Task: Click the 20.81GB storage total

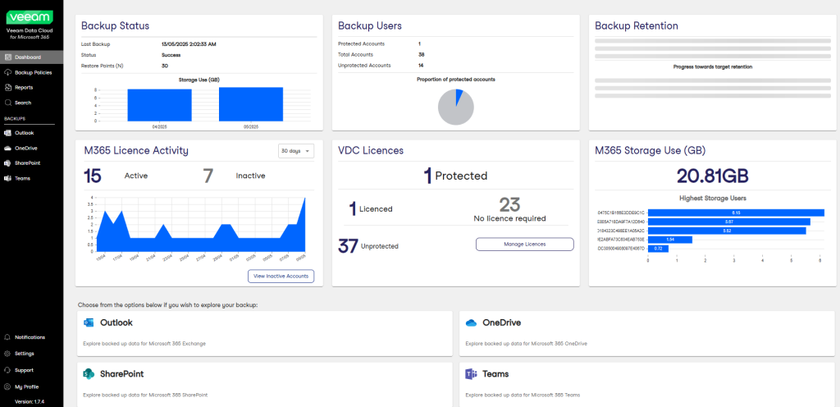Action: (712, 176)
